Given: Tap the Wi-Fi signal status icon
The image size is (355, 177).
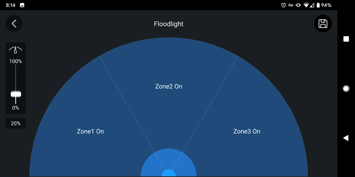Looking at the screenshot, I should coord(306,5).
